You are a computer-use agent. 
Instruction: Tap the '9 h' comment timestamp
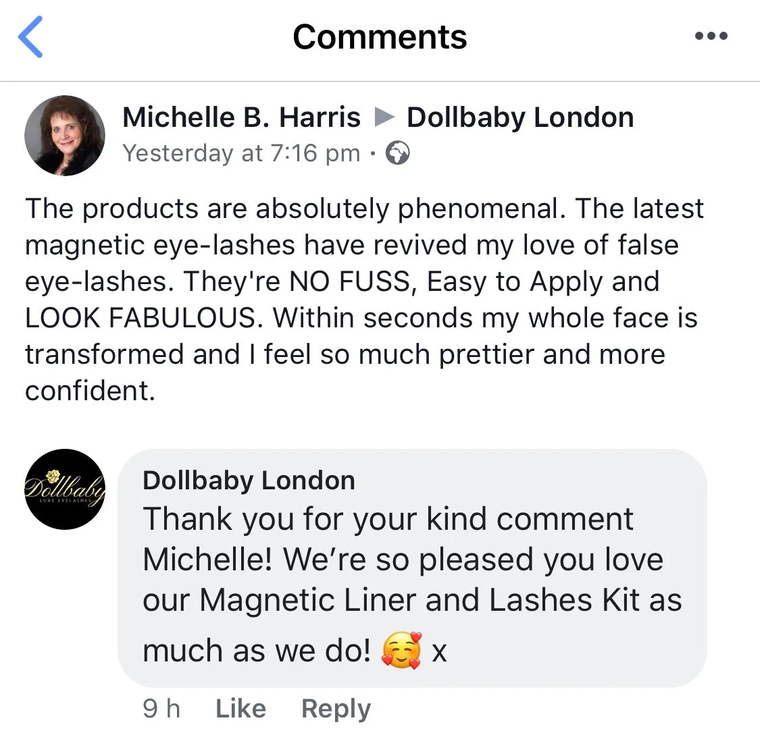[x=161, y=709]
